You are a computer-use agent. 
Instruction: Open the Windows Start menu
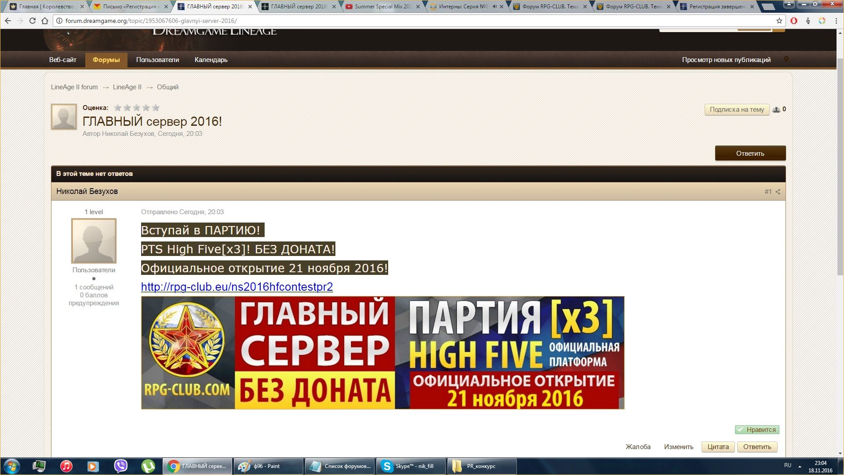12,466
